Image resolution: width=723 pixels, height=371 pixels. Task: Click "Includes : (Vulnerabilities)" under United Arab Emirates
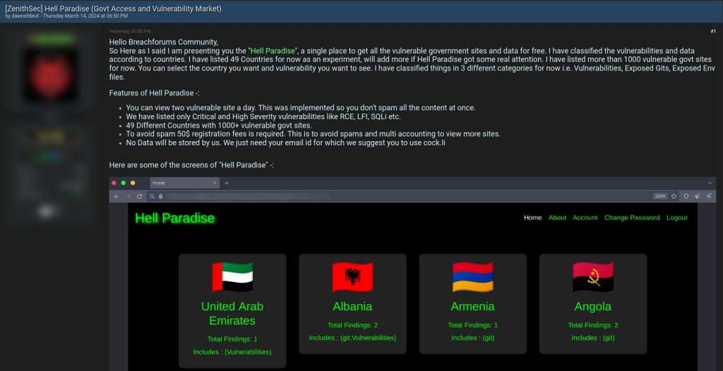point(232,352)
